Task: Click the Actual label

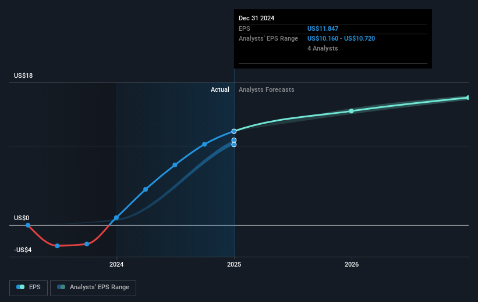Action: point(220,89)
